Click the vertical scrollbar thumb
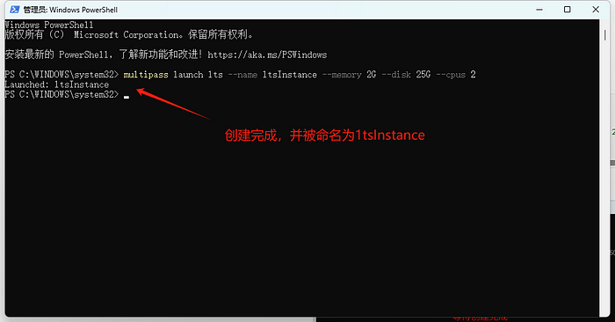This screenshot has width=615, height=322. tap(604, 34)
